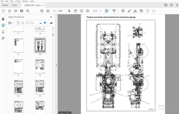Click the Save file icon
179x114 pixels.
tap(3, 11)
